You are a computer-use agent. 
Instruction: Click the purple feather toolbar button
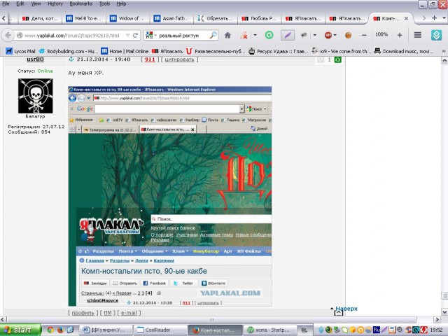click(x=288, y=35)
